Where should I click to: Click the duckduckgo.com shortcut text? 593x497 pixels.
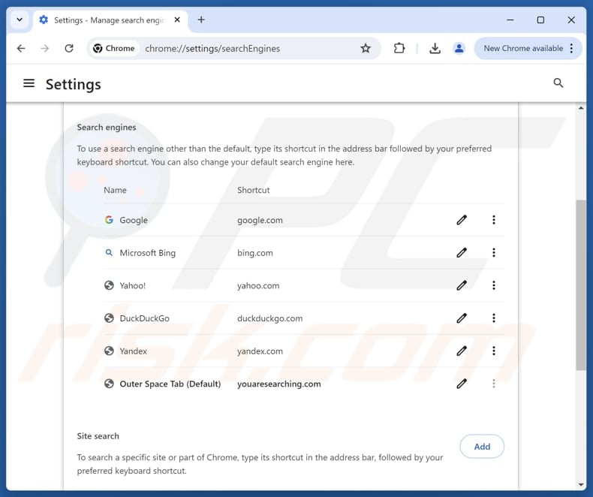click(269, 318)
